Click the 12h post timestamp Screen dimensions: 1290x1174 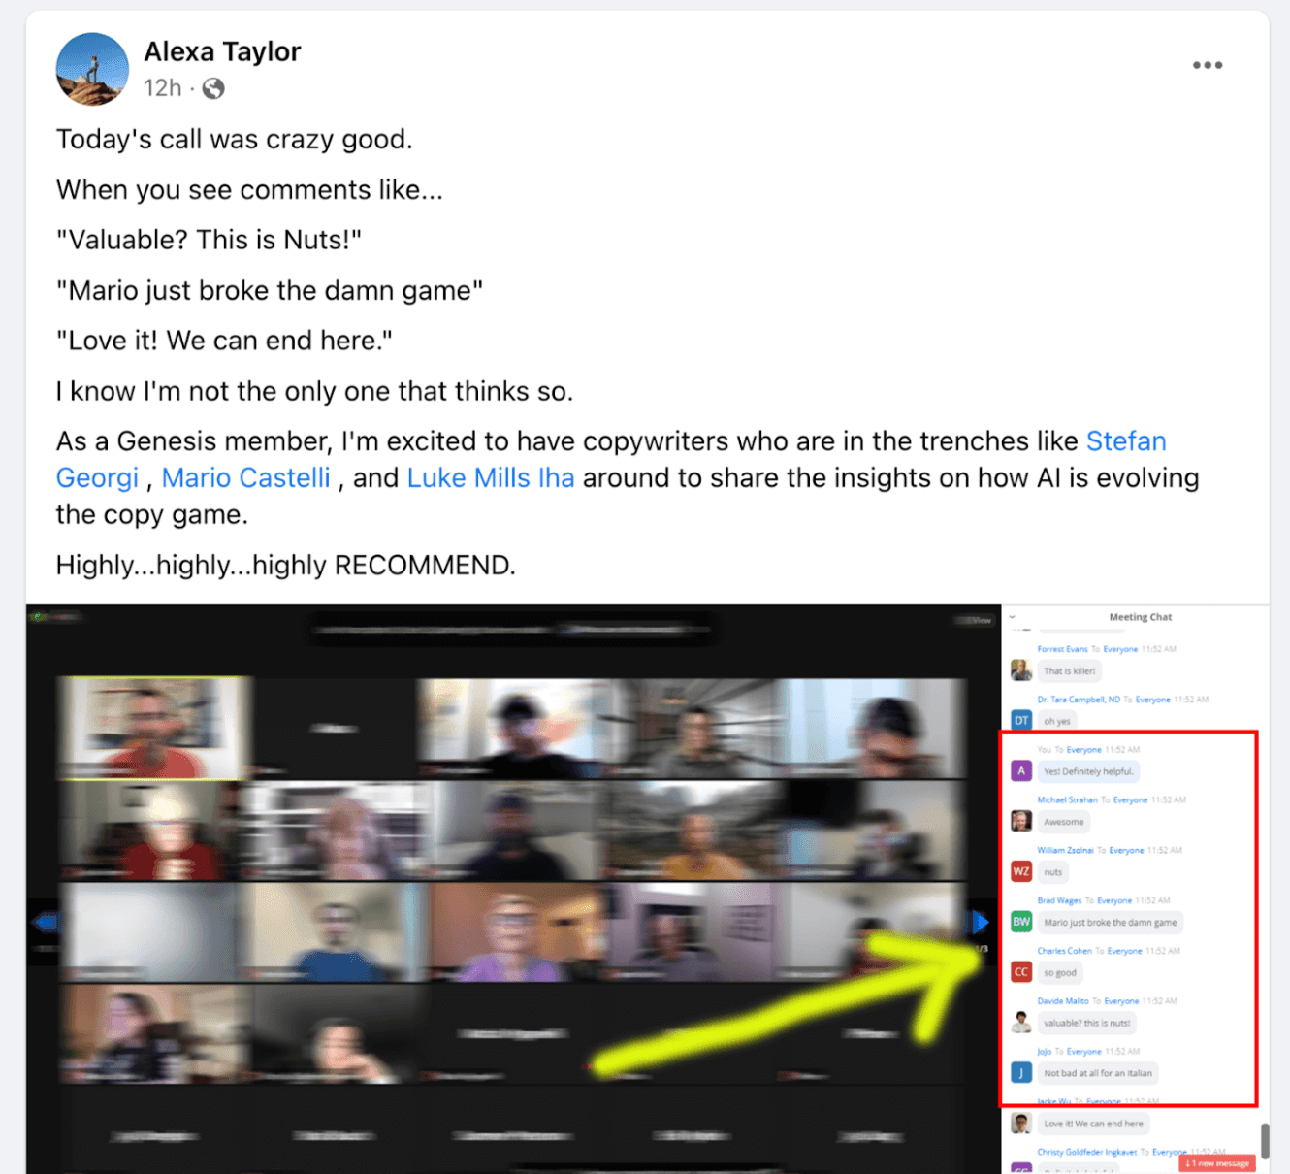coord(162,88)
